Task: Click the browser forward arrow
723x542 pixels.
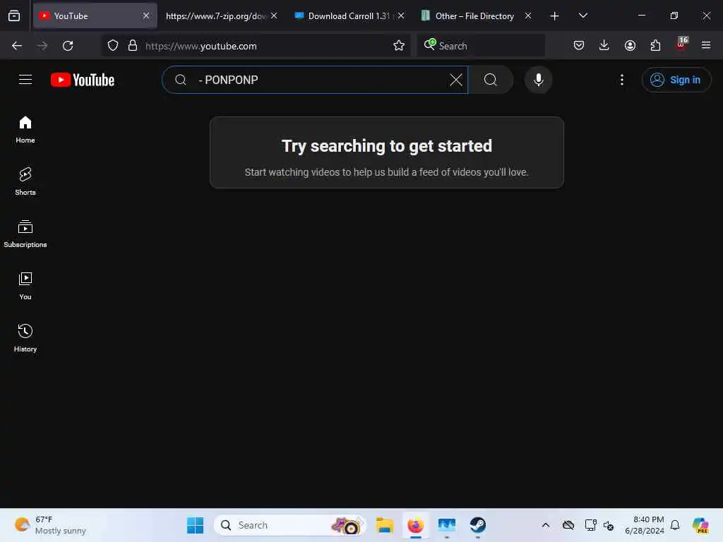Action: (42, 46)
